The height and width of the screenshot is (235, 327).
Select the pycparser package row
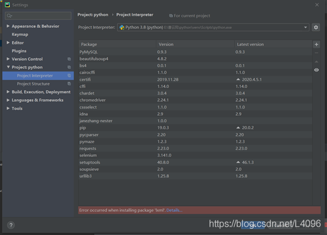tap(195, 135)
